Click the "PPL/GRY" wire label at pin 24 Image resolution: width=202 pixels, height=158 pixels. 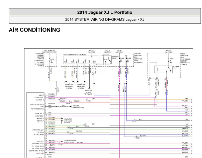point(52,147)
